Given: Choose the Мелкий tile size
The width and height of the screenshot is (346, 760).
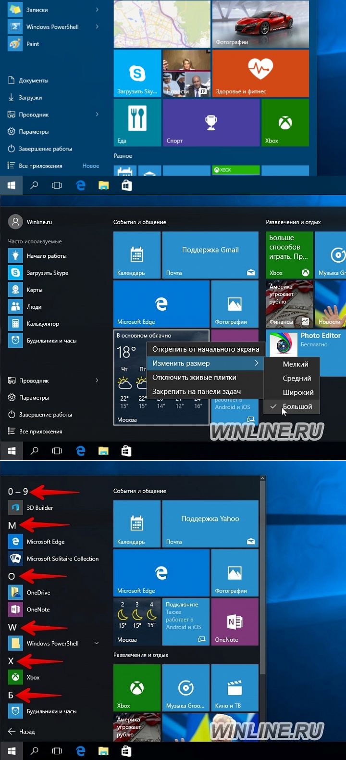Looking at the screenshot, I should tap(295, 364).
